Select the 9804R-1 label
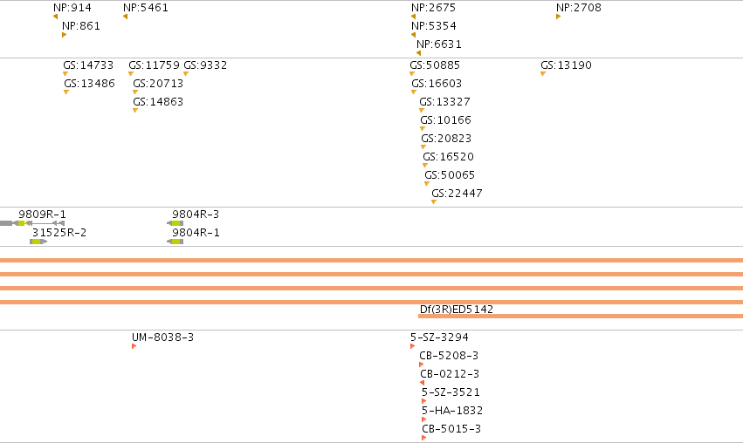Screen dimensions: 743x443 (196, 234)
